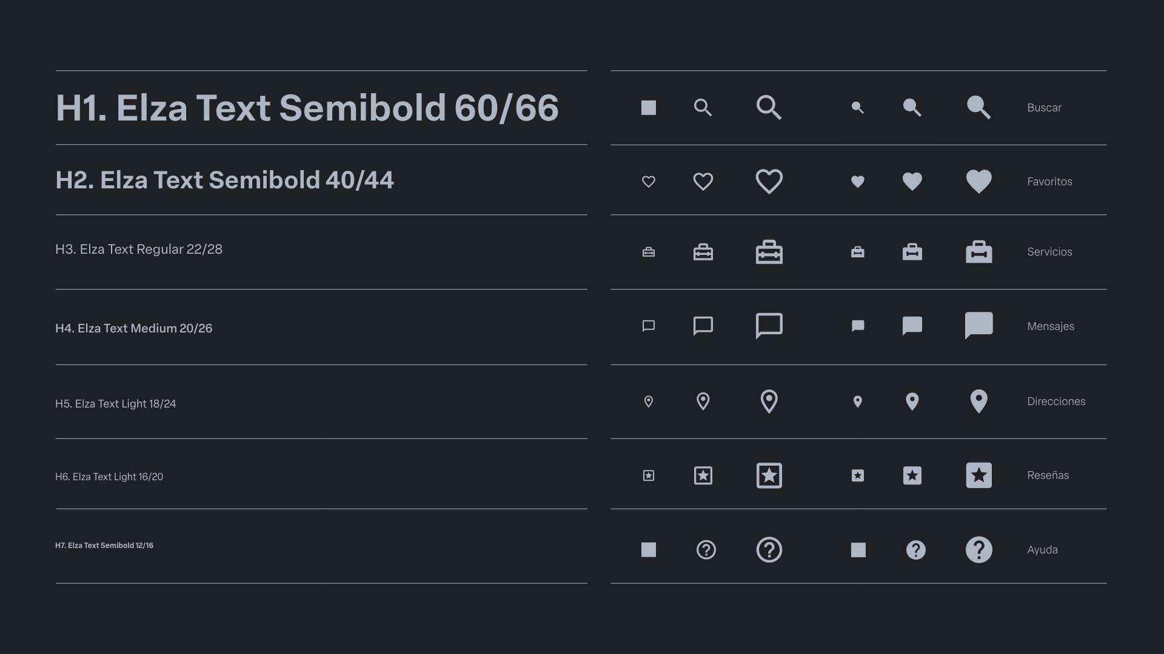Image resolution: width=1164 pixels, height=654 pixels.
Task: Select the smallest outlined heart icon
Action: coord(649,182)
